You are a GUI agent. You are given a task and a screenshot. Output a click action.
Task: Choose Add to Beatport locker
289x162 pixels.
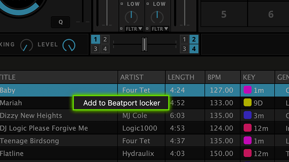click(121, 103)
